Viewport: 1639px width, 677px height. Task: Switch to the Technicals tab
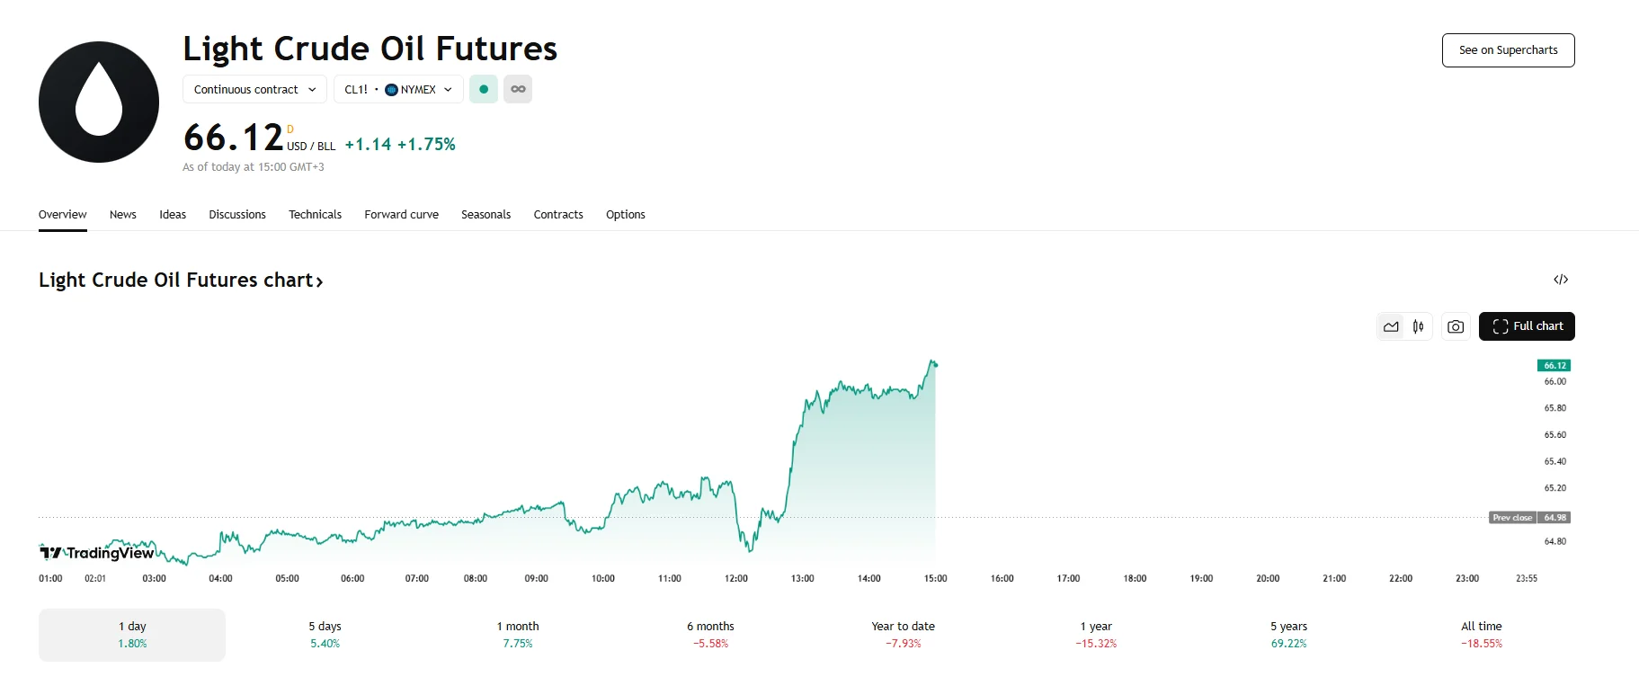315,215
